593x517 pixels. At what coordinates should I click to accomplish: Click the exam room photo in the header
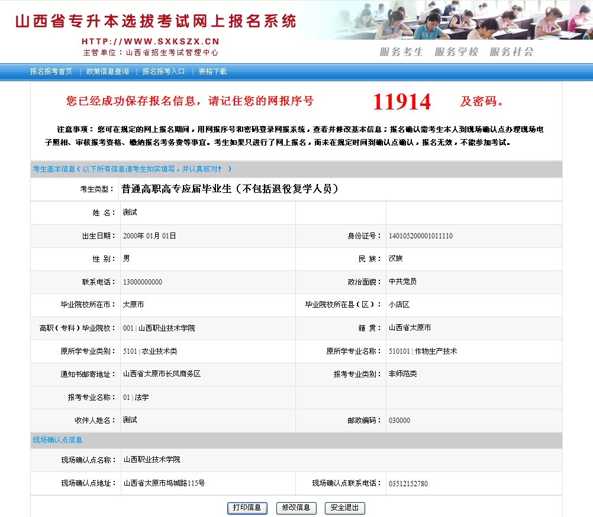473,21
